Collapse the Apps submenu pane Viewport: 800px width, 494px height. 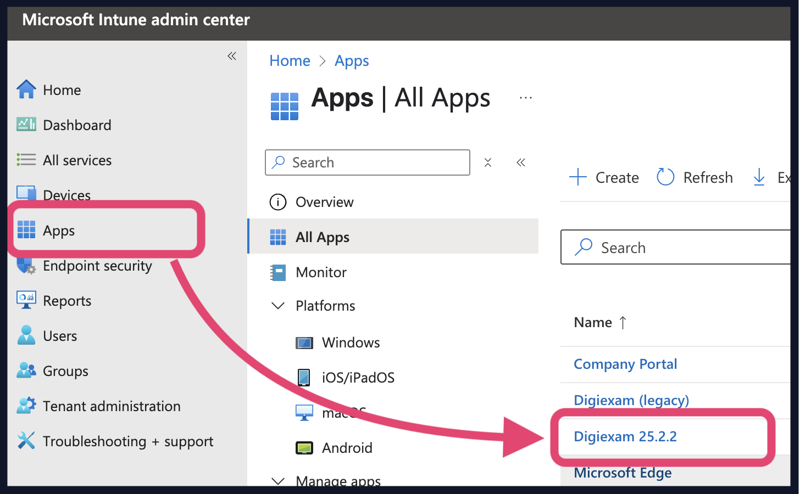[x=521, y=162]
